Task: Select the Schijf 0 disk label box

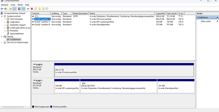Action: pos(43,70)
